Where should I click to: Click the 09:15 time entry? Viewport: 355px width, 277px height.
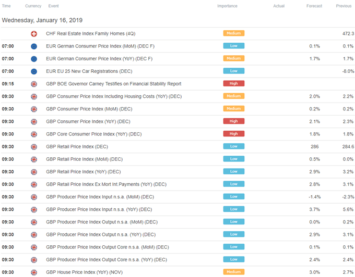(x=8, y=84)
